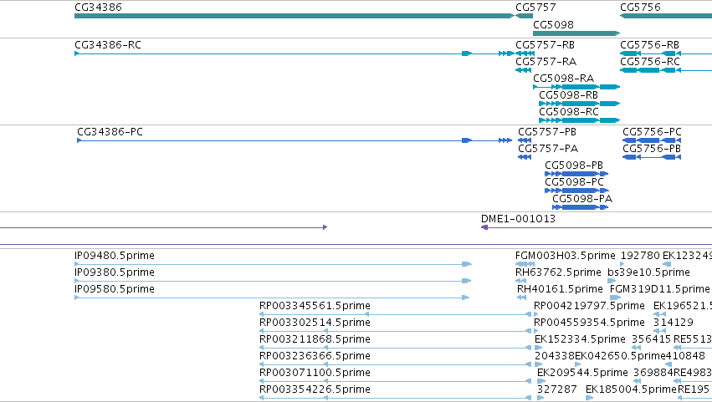
Task: Select EST RP003236366.5prime
Action: (396, 364)
